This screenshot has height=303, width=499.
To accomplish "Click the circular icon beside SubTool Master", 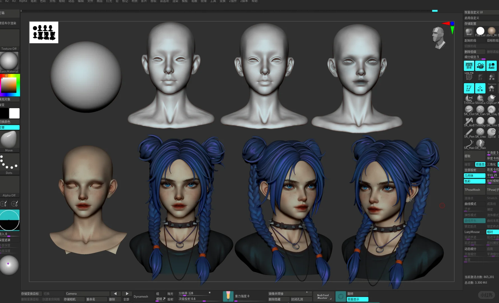I will click(x=341, y=296).
